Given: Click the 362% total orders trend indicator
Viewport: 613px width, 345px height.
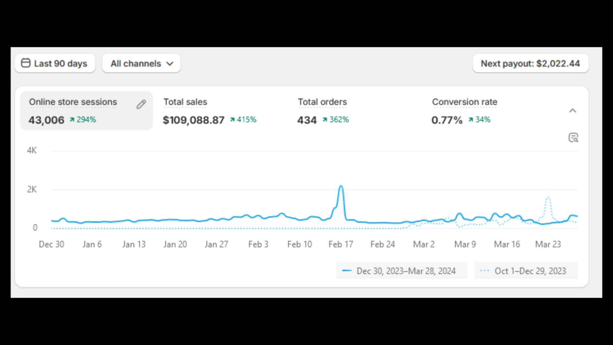Looking at the screenshot, I should 335,120.
